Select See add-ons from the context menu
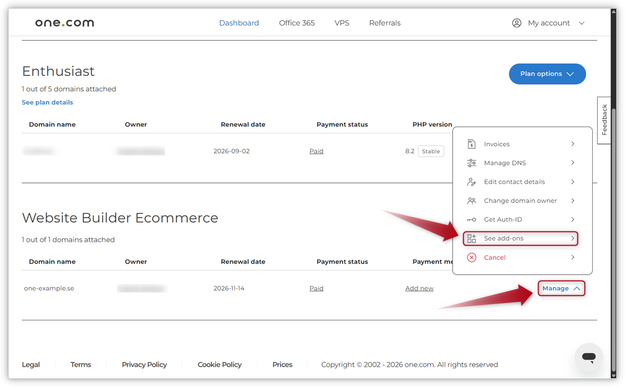This screenshot has width=625, height=387. click(514, 238)
